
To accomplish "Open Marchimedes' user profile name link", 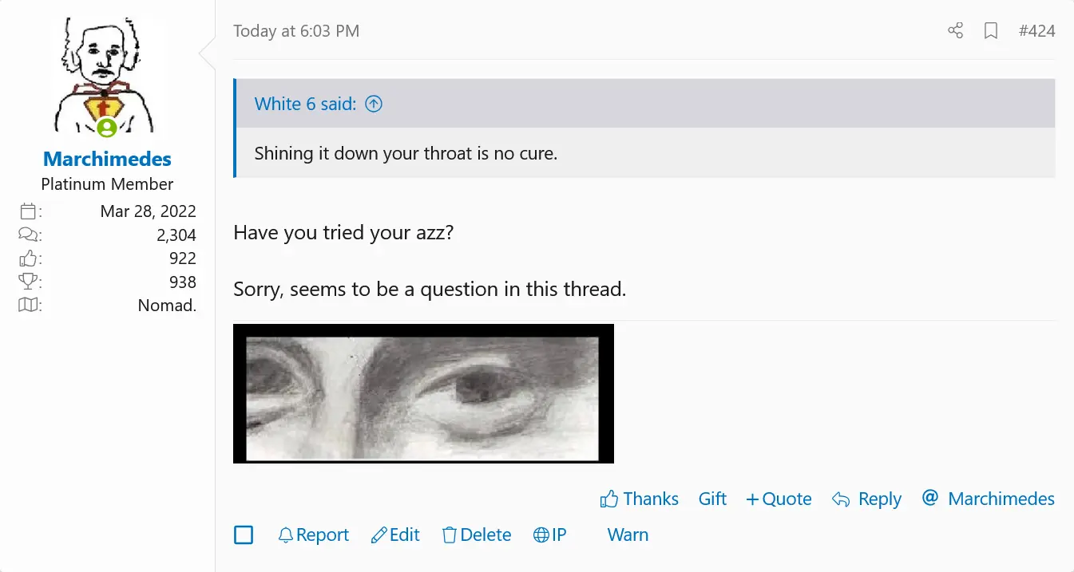I will pos(107,159).
